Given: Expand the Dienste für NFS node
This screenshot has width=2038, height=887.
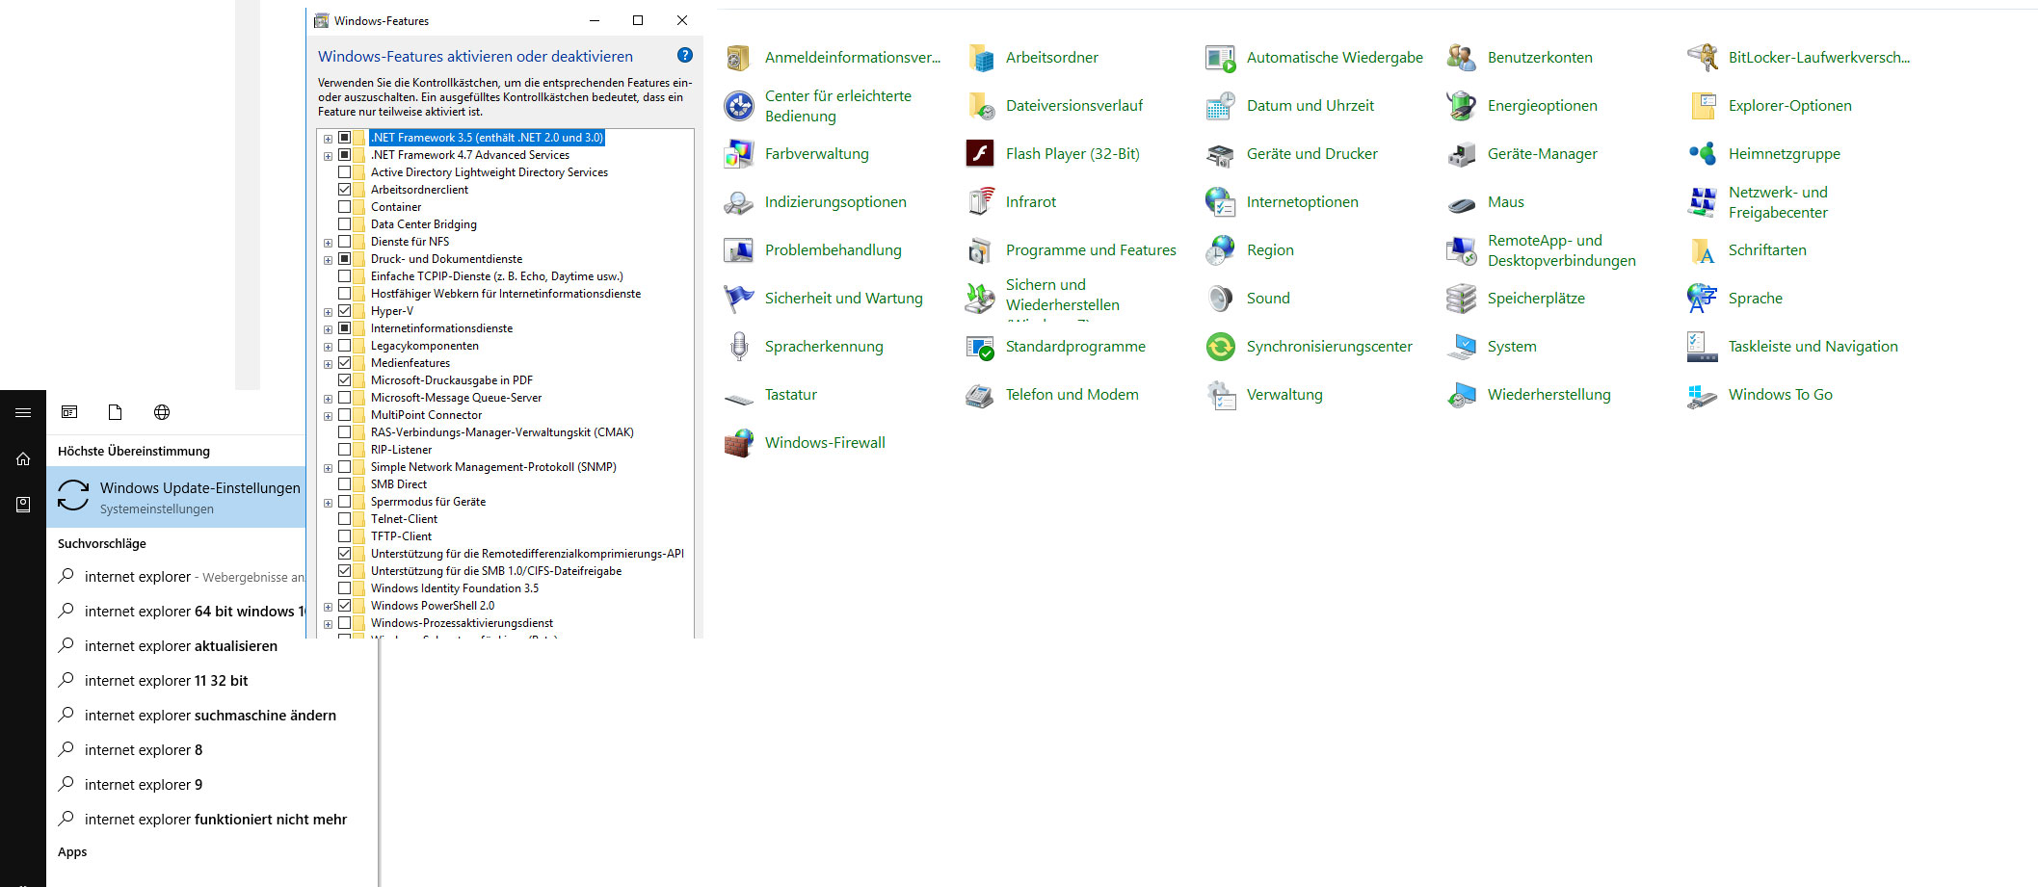Looking at the screenshot, I should click(x=328, y=243).
